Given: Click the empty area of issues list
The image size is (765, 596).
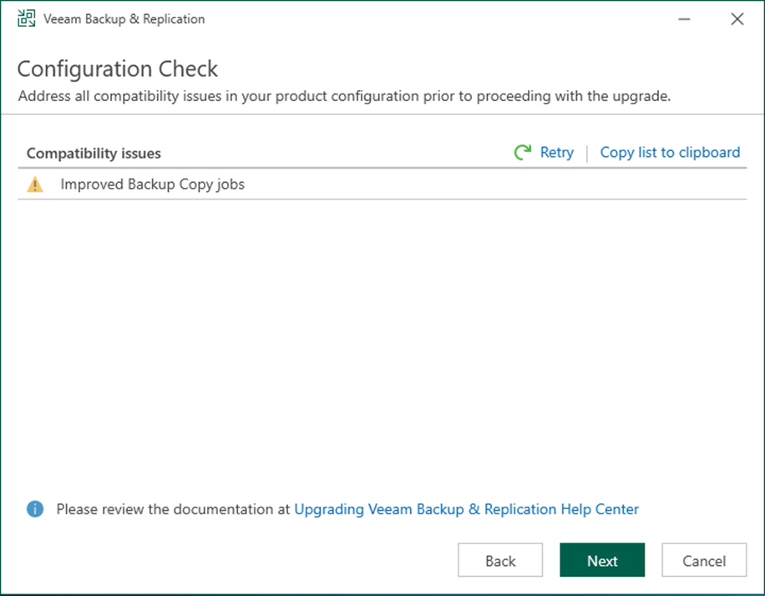Looking at the screenshot, I should click(382, 341).
